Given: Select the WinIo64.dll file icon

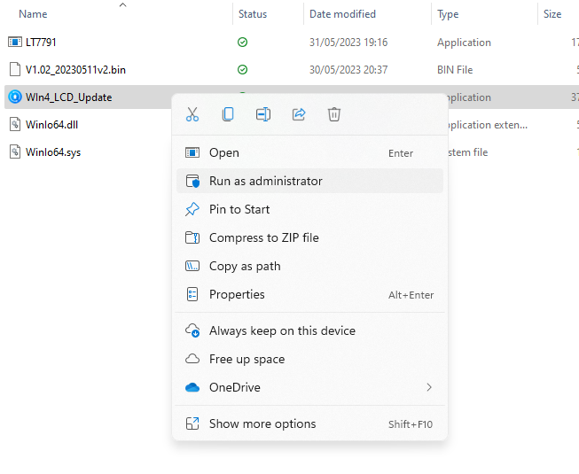Looking at the screenshot, I should tap(15, 124).
